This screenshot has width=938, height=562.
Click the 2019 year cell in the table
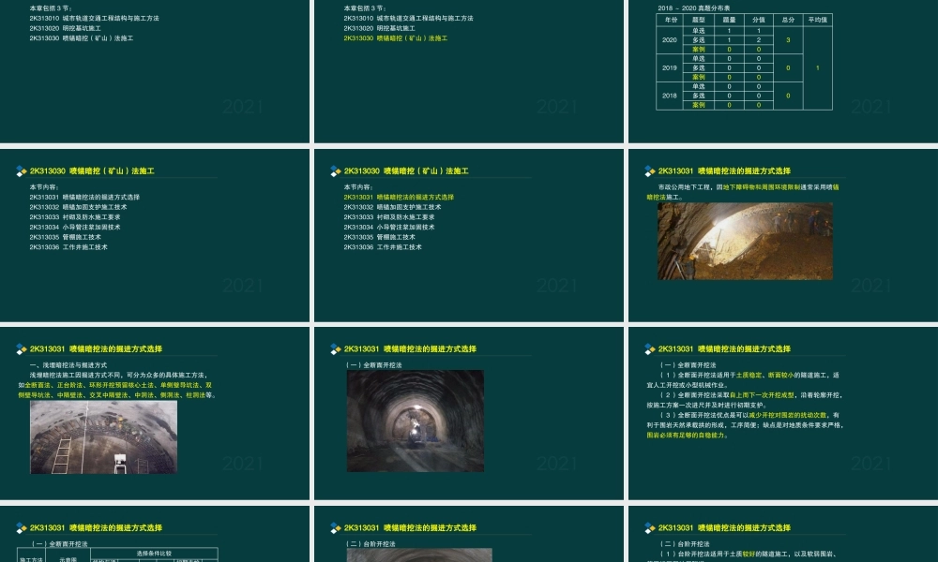670,68
